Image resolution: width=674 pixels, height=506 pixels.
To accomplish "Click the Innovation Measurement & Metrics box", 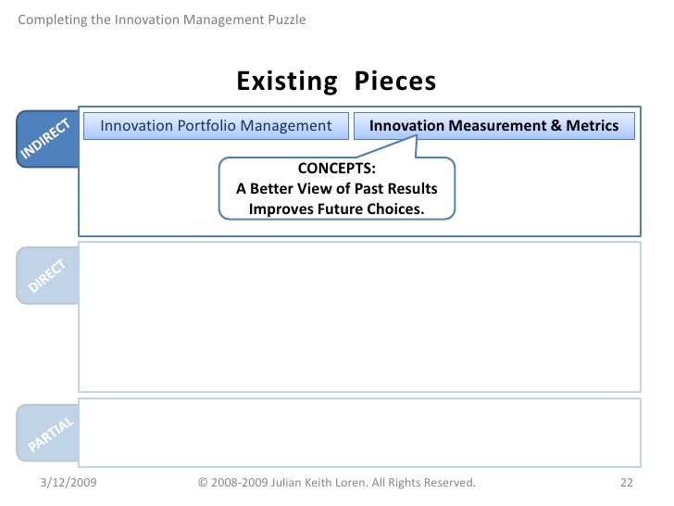I will 493,126.
